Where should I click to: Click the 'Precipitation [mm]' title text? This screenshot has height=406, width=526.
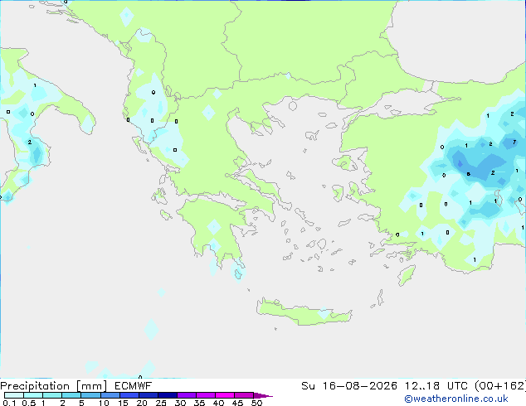click(x=53, y=386)
